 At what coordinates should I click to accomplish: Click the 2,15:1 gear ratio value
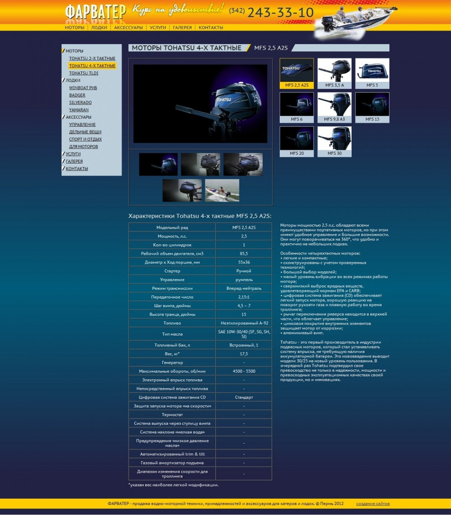click(244, 296)
